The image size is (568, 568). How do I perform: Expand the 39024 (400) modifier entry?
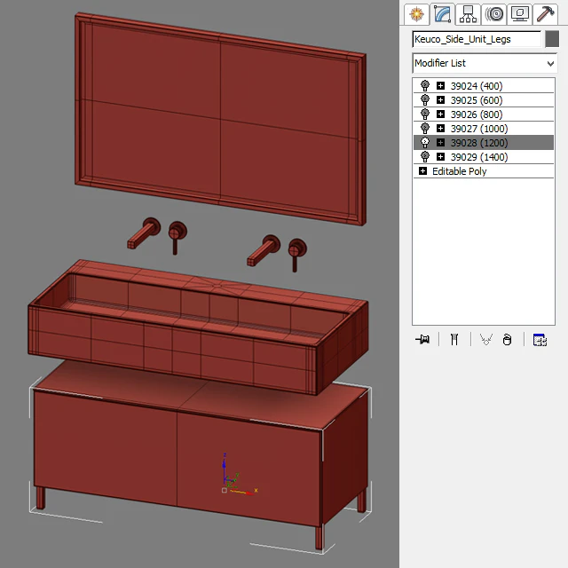coord(440,86)
